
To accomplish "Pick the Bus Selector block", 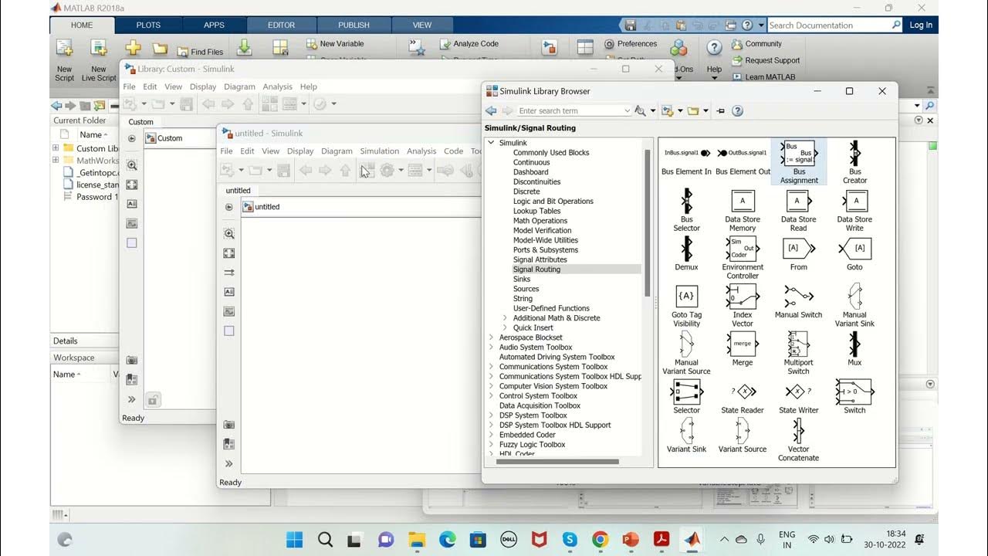I will coord(686,210).
